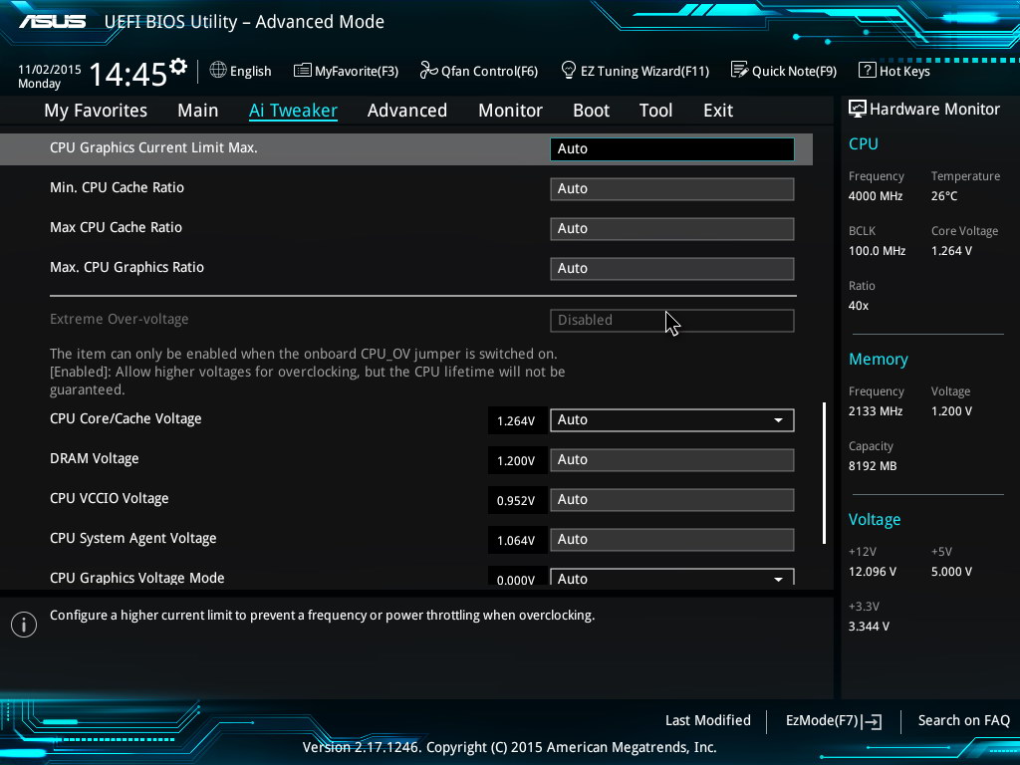Open Search on FAQ link
The width and height of the screenshot is (1020, 765).
[963, 721]
